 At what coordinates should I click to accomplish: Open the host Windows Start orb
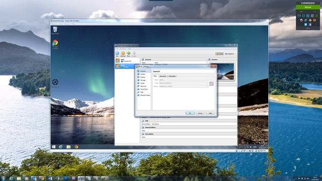click(3, 178)
